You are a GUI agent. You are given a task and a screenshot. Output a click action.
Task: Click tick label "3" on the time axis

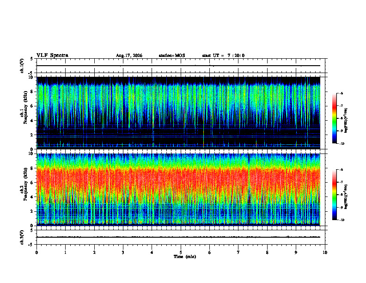point(123,252)
